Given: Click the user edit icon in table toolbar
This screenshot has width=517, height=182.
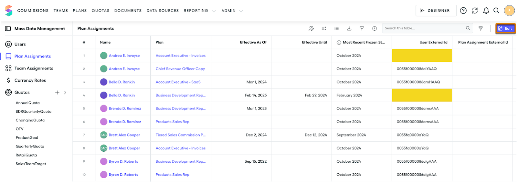Looking at the screenshot, I should 311,28.
